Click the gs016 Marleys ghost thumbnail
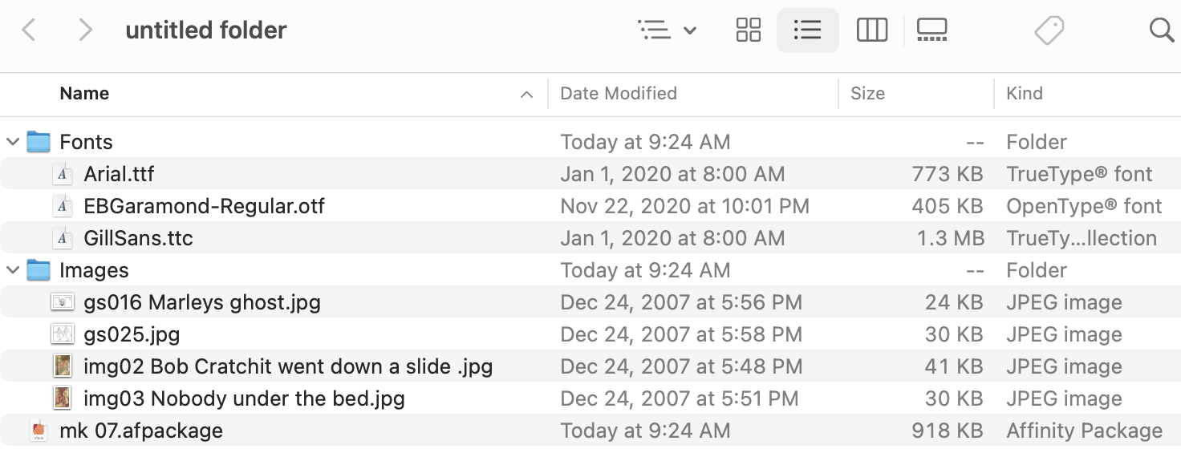The width and height of the screenshot is (1181, 457). pos(63,302)
